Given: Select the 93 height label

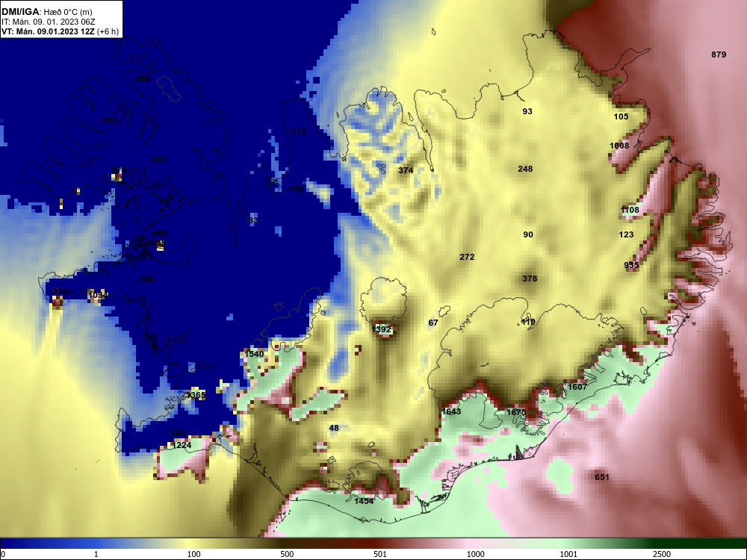Looking at the screenshot, I should pyautogui.click(x=527, y=111).
